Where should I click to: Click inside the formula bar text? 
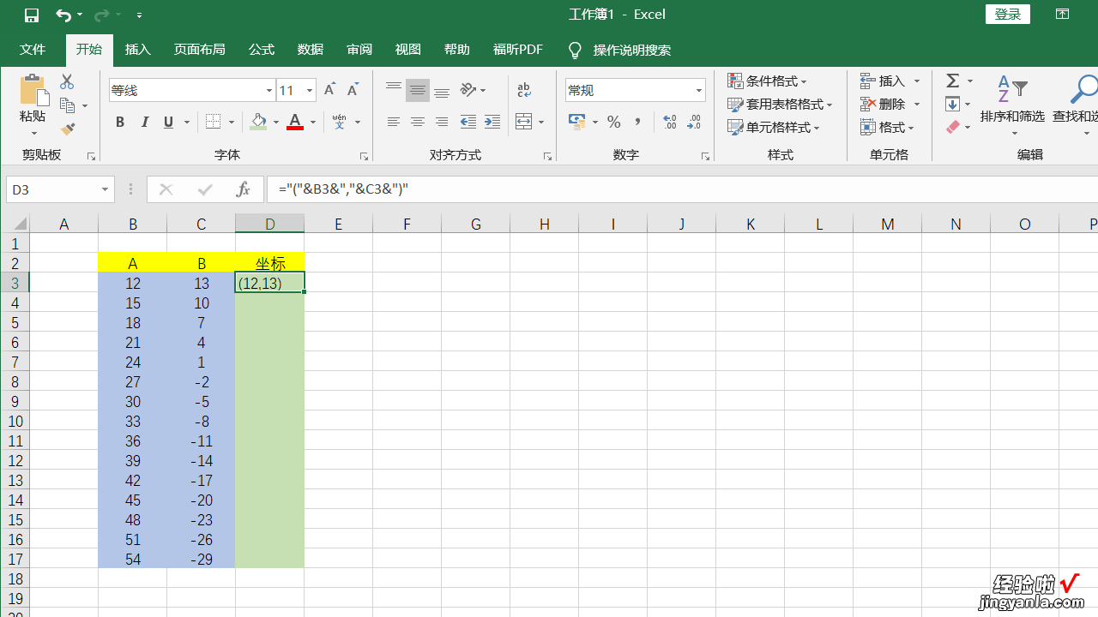[343, 189]
